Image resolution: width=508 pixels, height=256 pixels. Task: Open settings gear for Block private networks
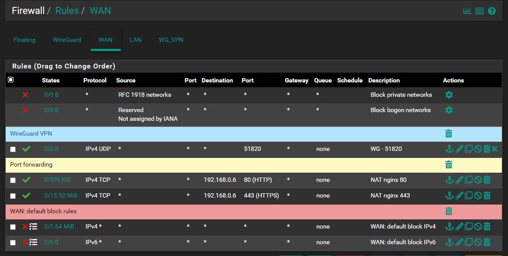pyautogui.click(x=449, y=95)
